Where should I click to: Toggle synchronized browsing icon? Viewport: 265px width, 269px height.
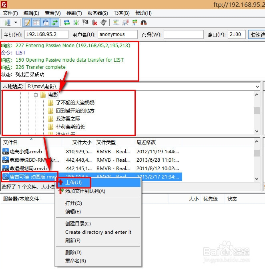pos(135,22)
